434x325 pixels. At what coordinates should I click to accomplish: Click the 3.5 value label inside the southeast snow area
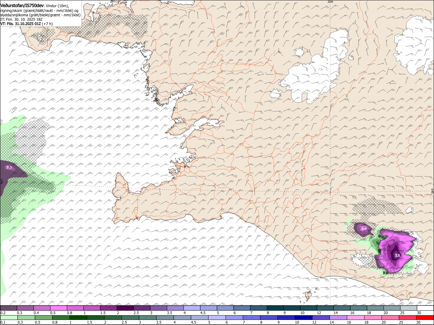tap(398, 255)
